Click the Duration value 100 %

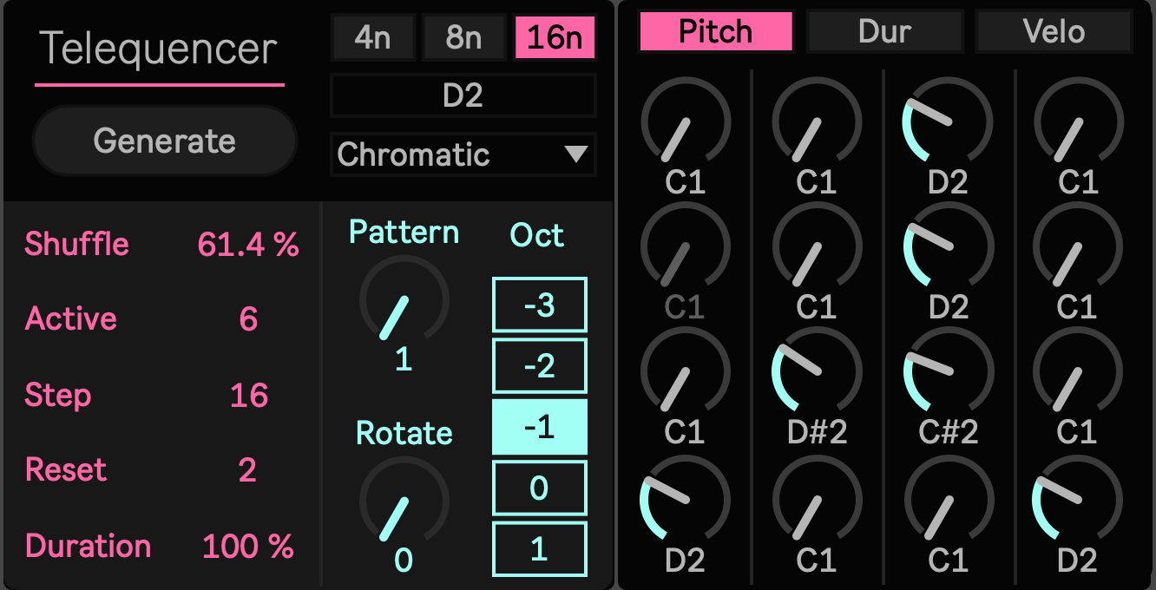pos(248,546)
